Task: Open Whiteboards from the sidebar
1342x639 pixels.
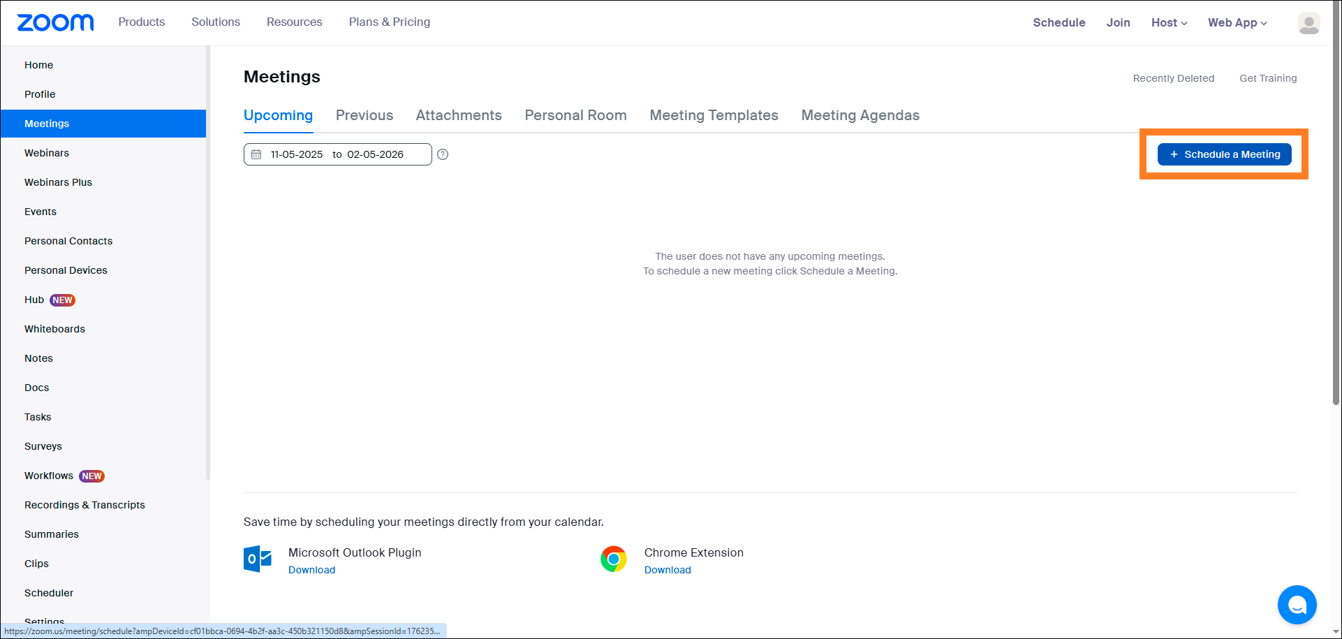Action: 54,329
